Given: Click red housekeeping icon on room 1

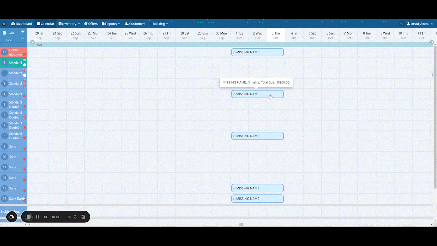Looking at the screenshot, I should (x=25, y=60).
